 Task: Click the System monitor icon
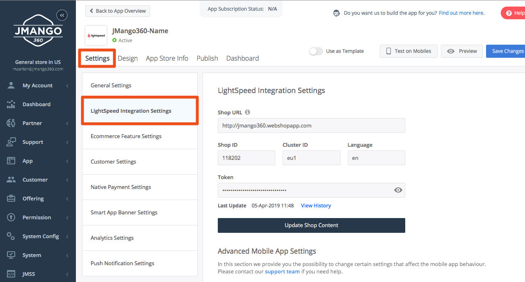[11, 255]
